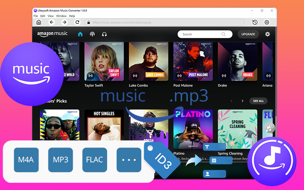
Task: Minimize the Ukeysoft converter window
Action: tap(252, 11)
